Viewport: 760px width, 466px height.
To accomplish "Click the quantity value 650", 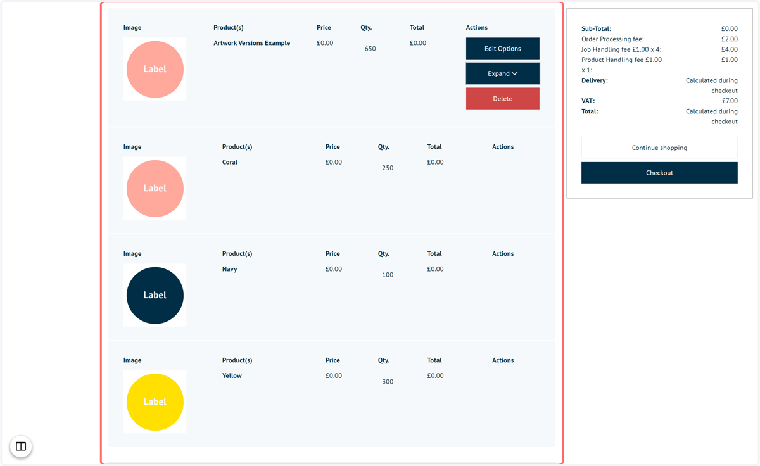I will pyautogui.click(x=370, y=49).
